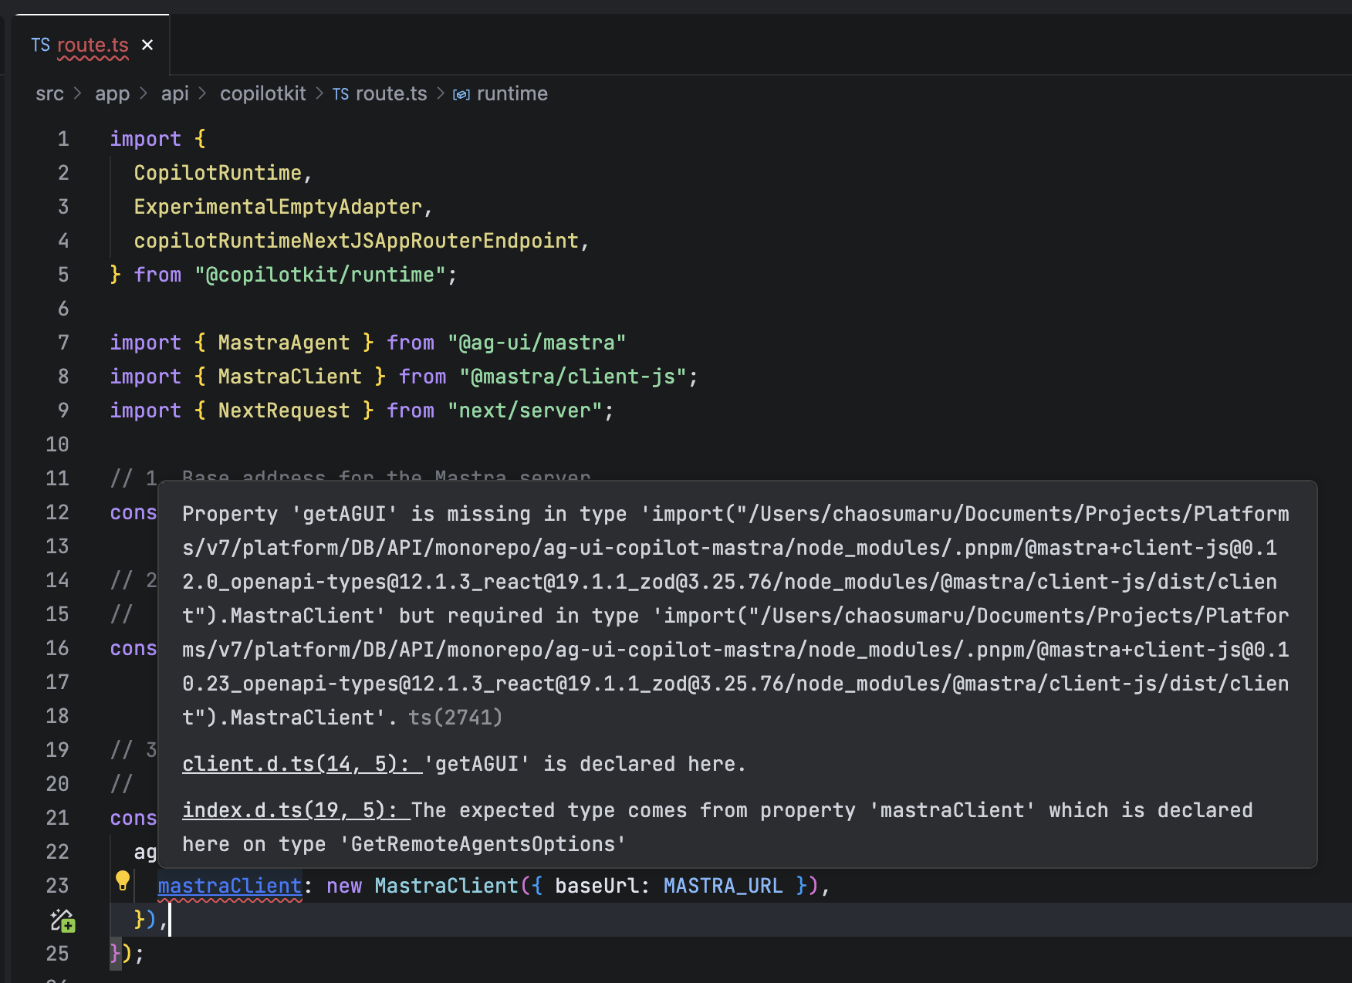Click NextRequest in the line 9 import
Viewport: 1352px width, 983px height.
tap(283, 410)
